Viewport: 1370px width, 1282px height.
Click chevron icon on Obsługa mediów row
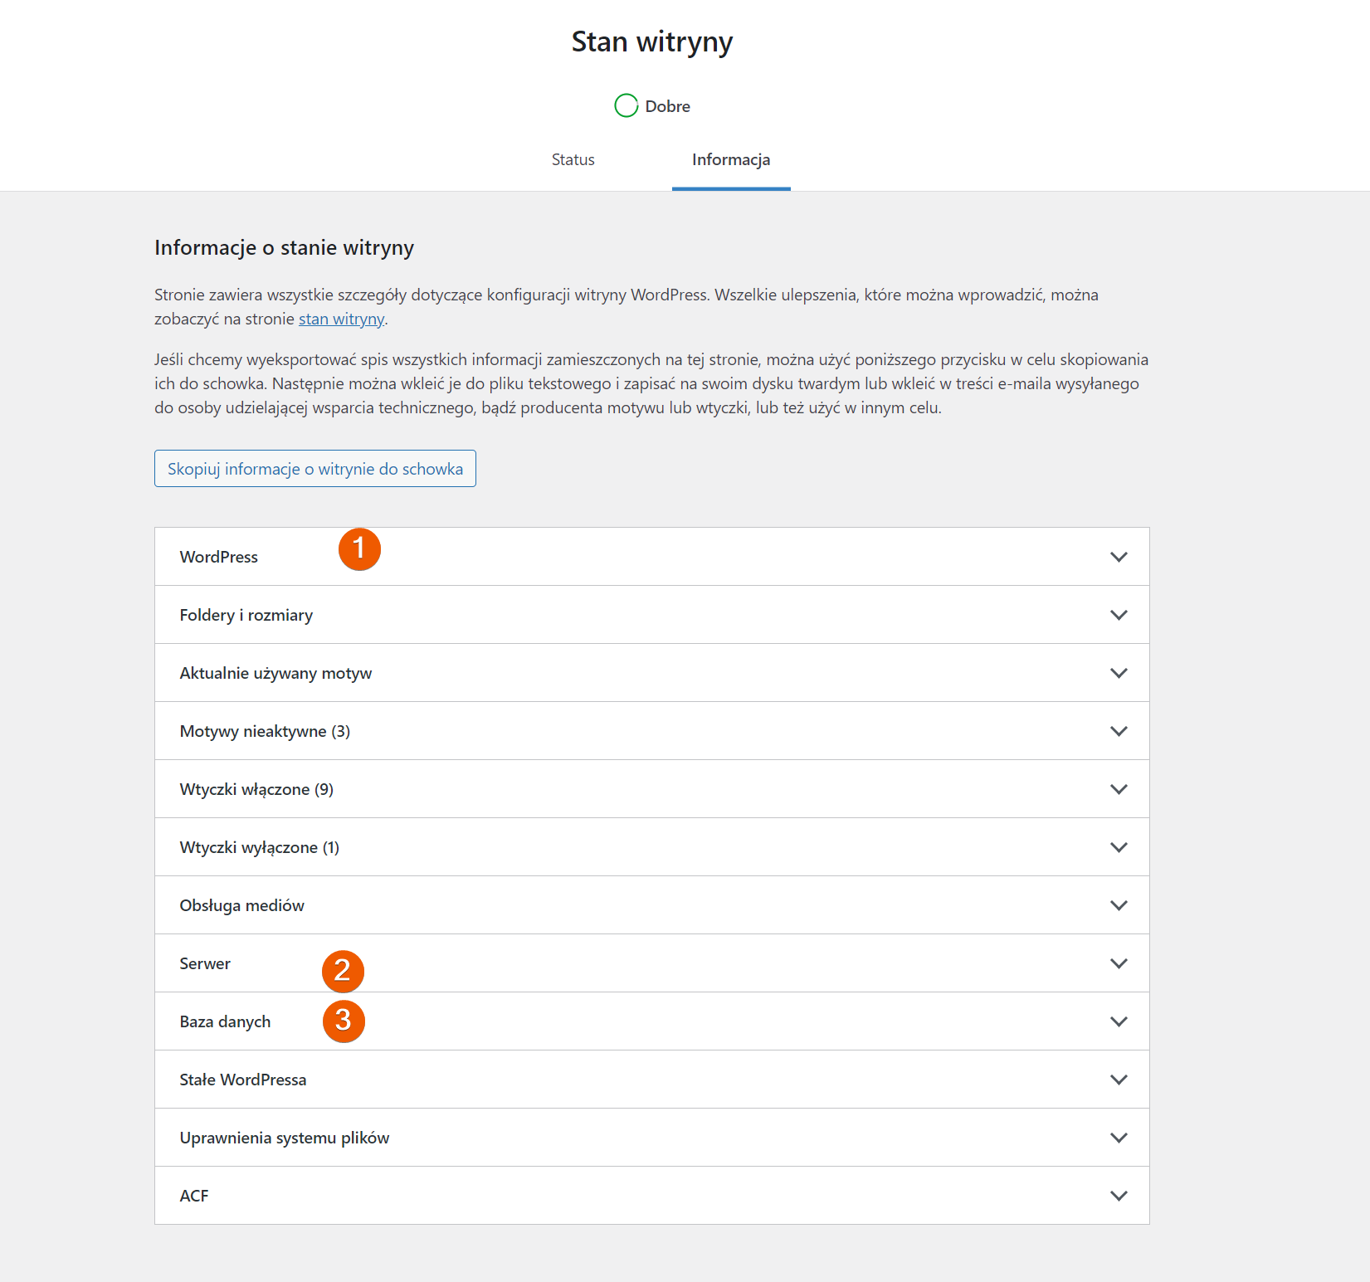click(x=1119, y=905)
